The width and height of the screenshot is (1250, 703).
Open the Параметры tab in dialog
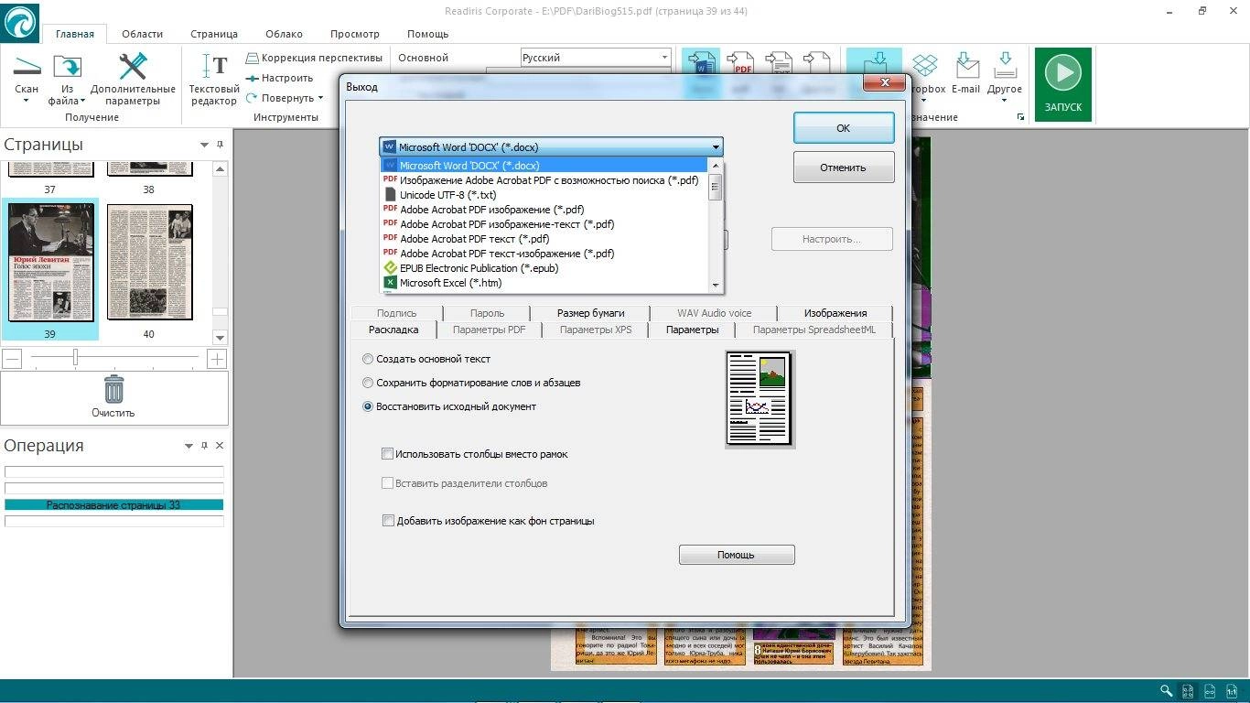click(x=693, y=330)
